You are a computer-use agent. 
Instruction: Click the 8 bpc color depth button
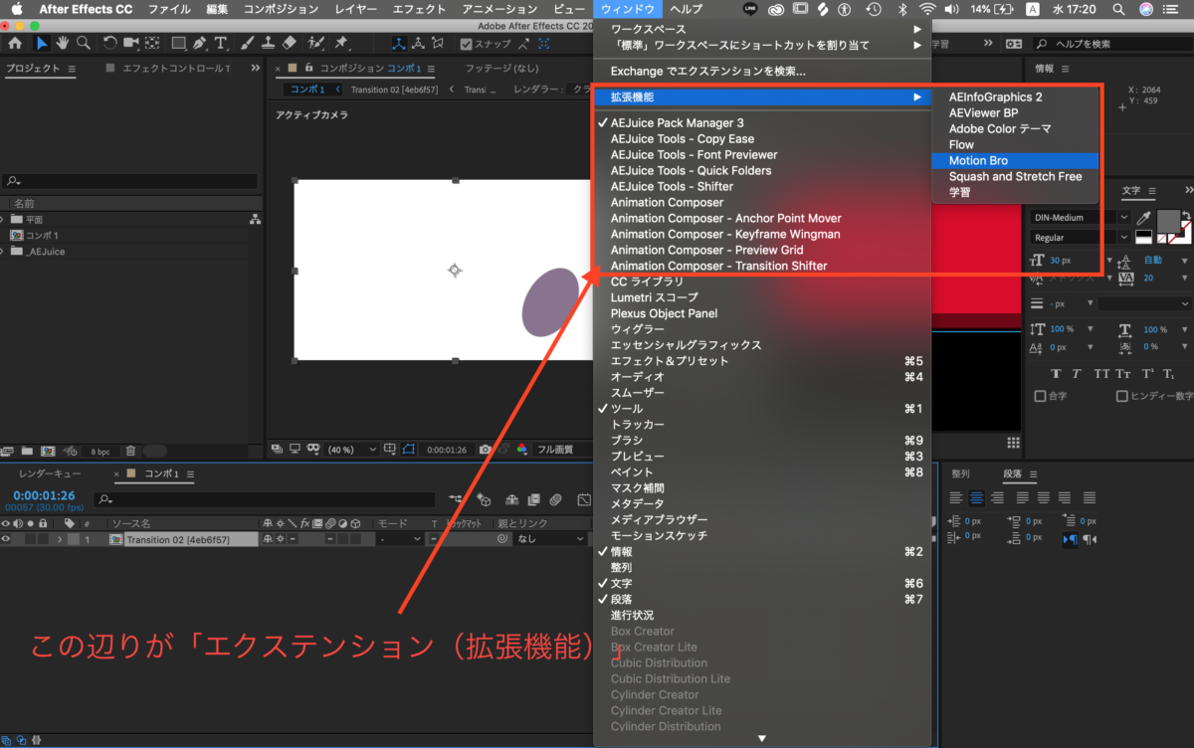[x=99, y=451]
